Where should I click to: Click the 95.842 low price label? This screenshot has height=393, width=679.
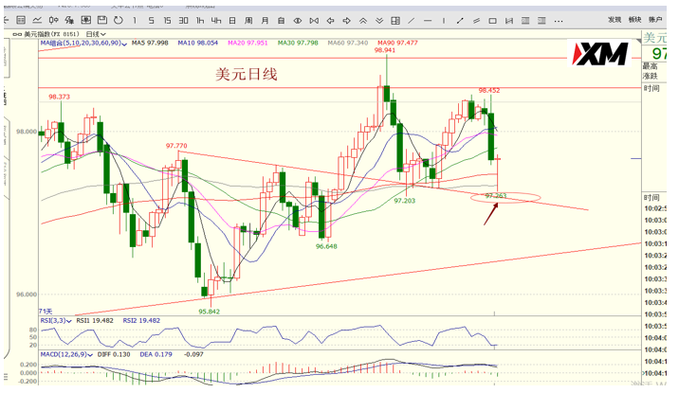(210, 312)
